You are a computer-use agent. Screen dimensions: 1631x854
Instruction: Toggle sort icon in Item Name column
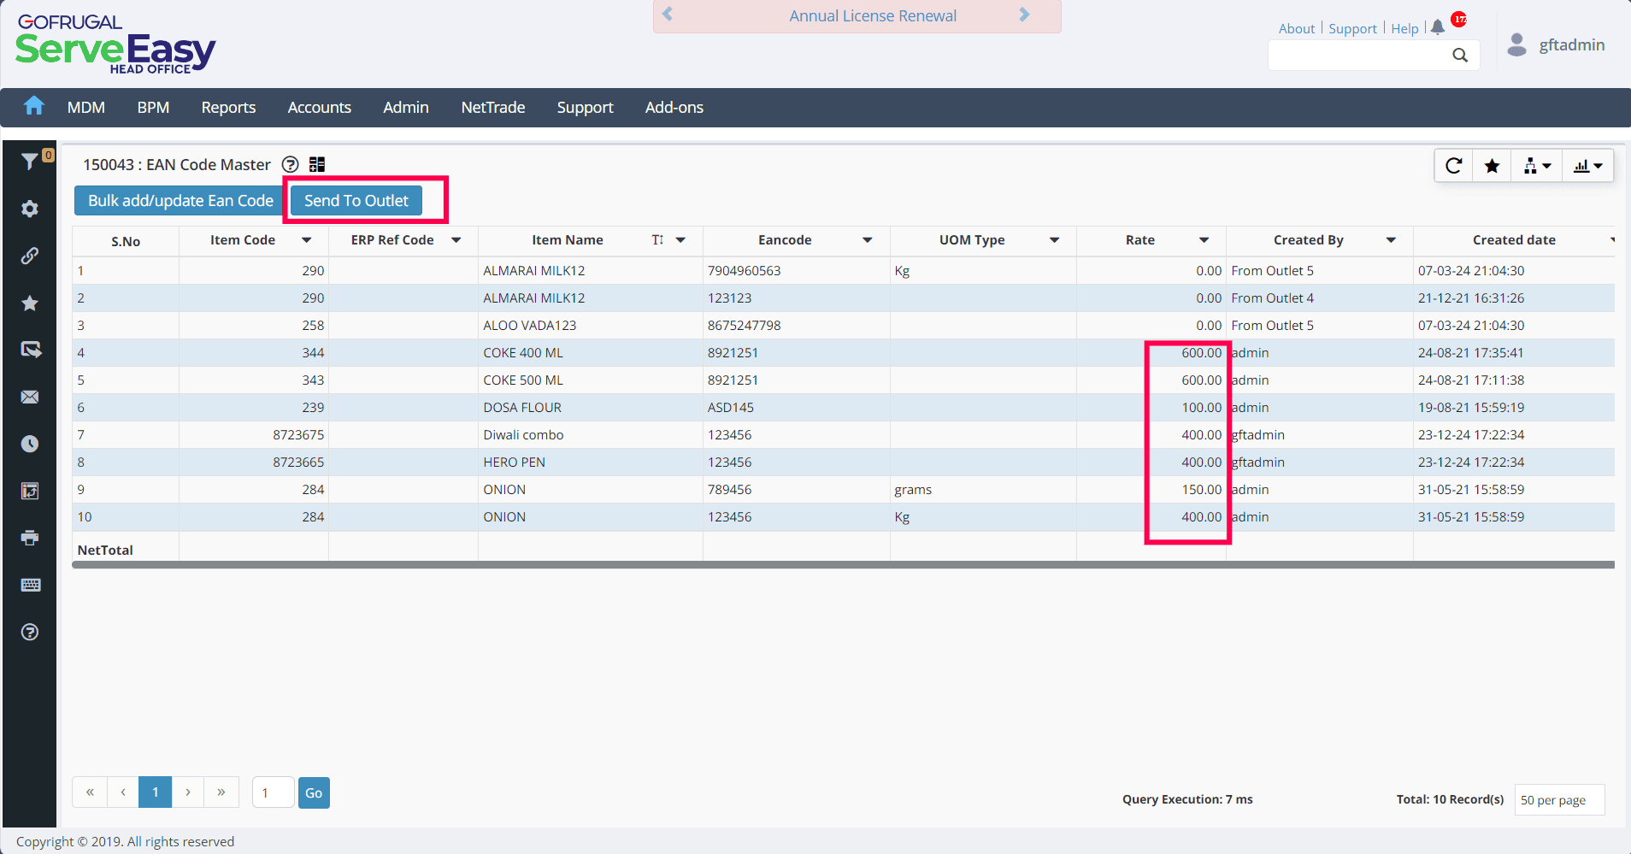point(657,240)
